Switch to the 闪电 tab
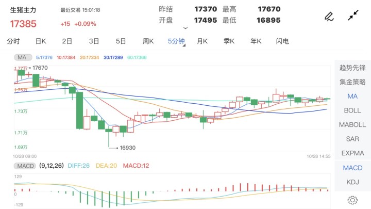The width and height of the screenshot is (371, 209). (x=282, y=41)
